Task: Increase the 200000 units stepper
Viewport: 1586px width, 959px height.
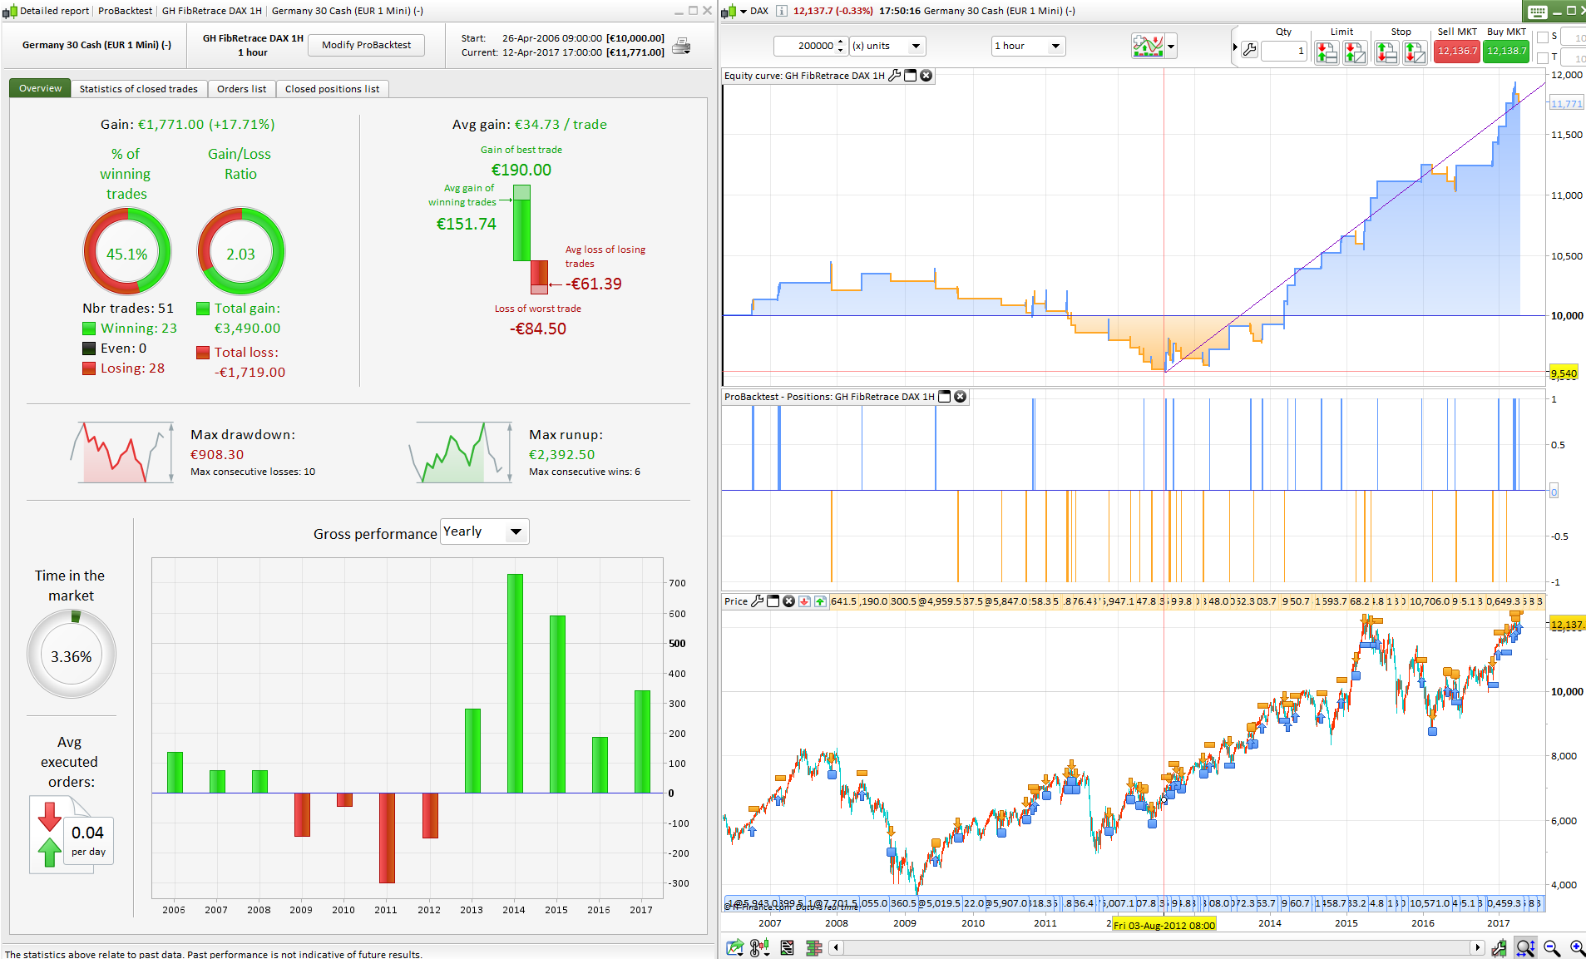Action: coord(841,42)
